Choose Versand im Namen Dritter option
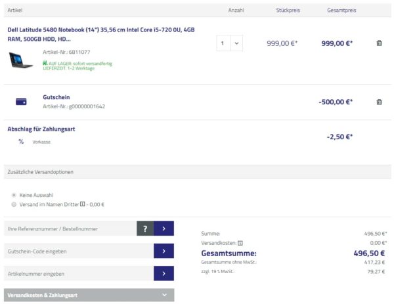Screen dimensions: 394x304 pos(14,204)
